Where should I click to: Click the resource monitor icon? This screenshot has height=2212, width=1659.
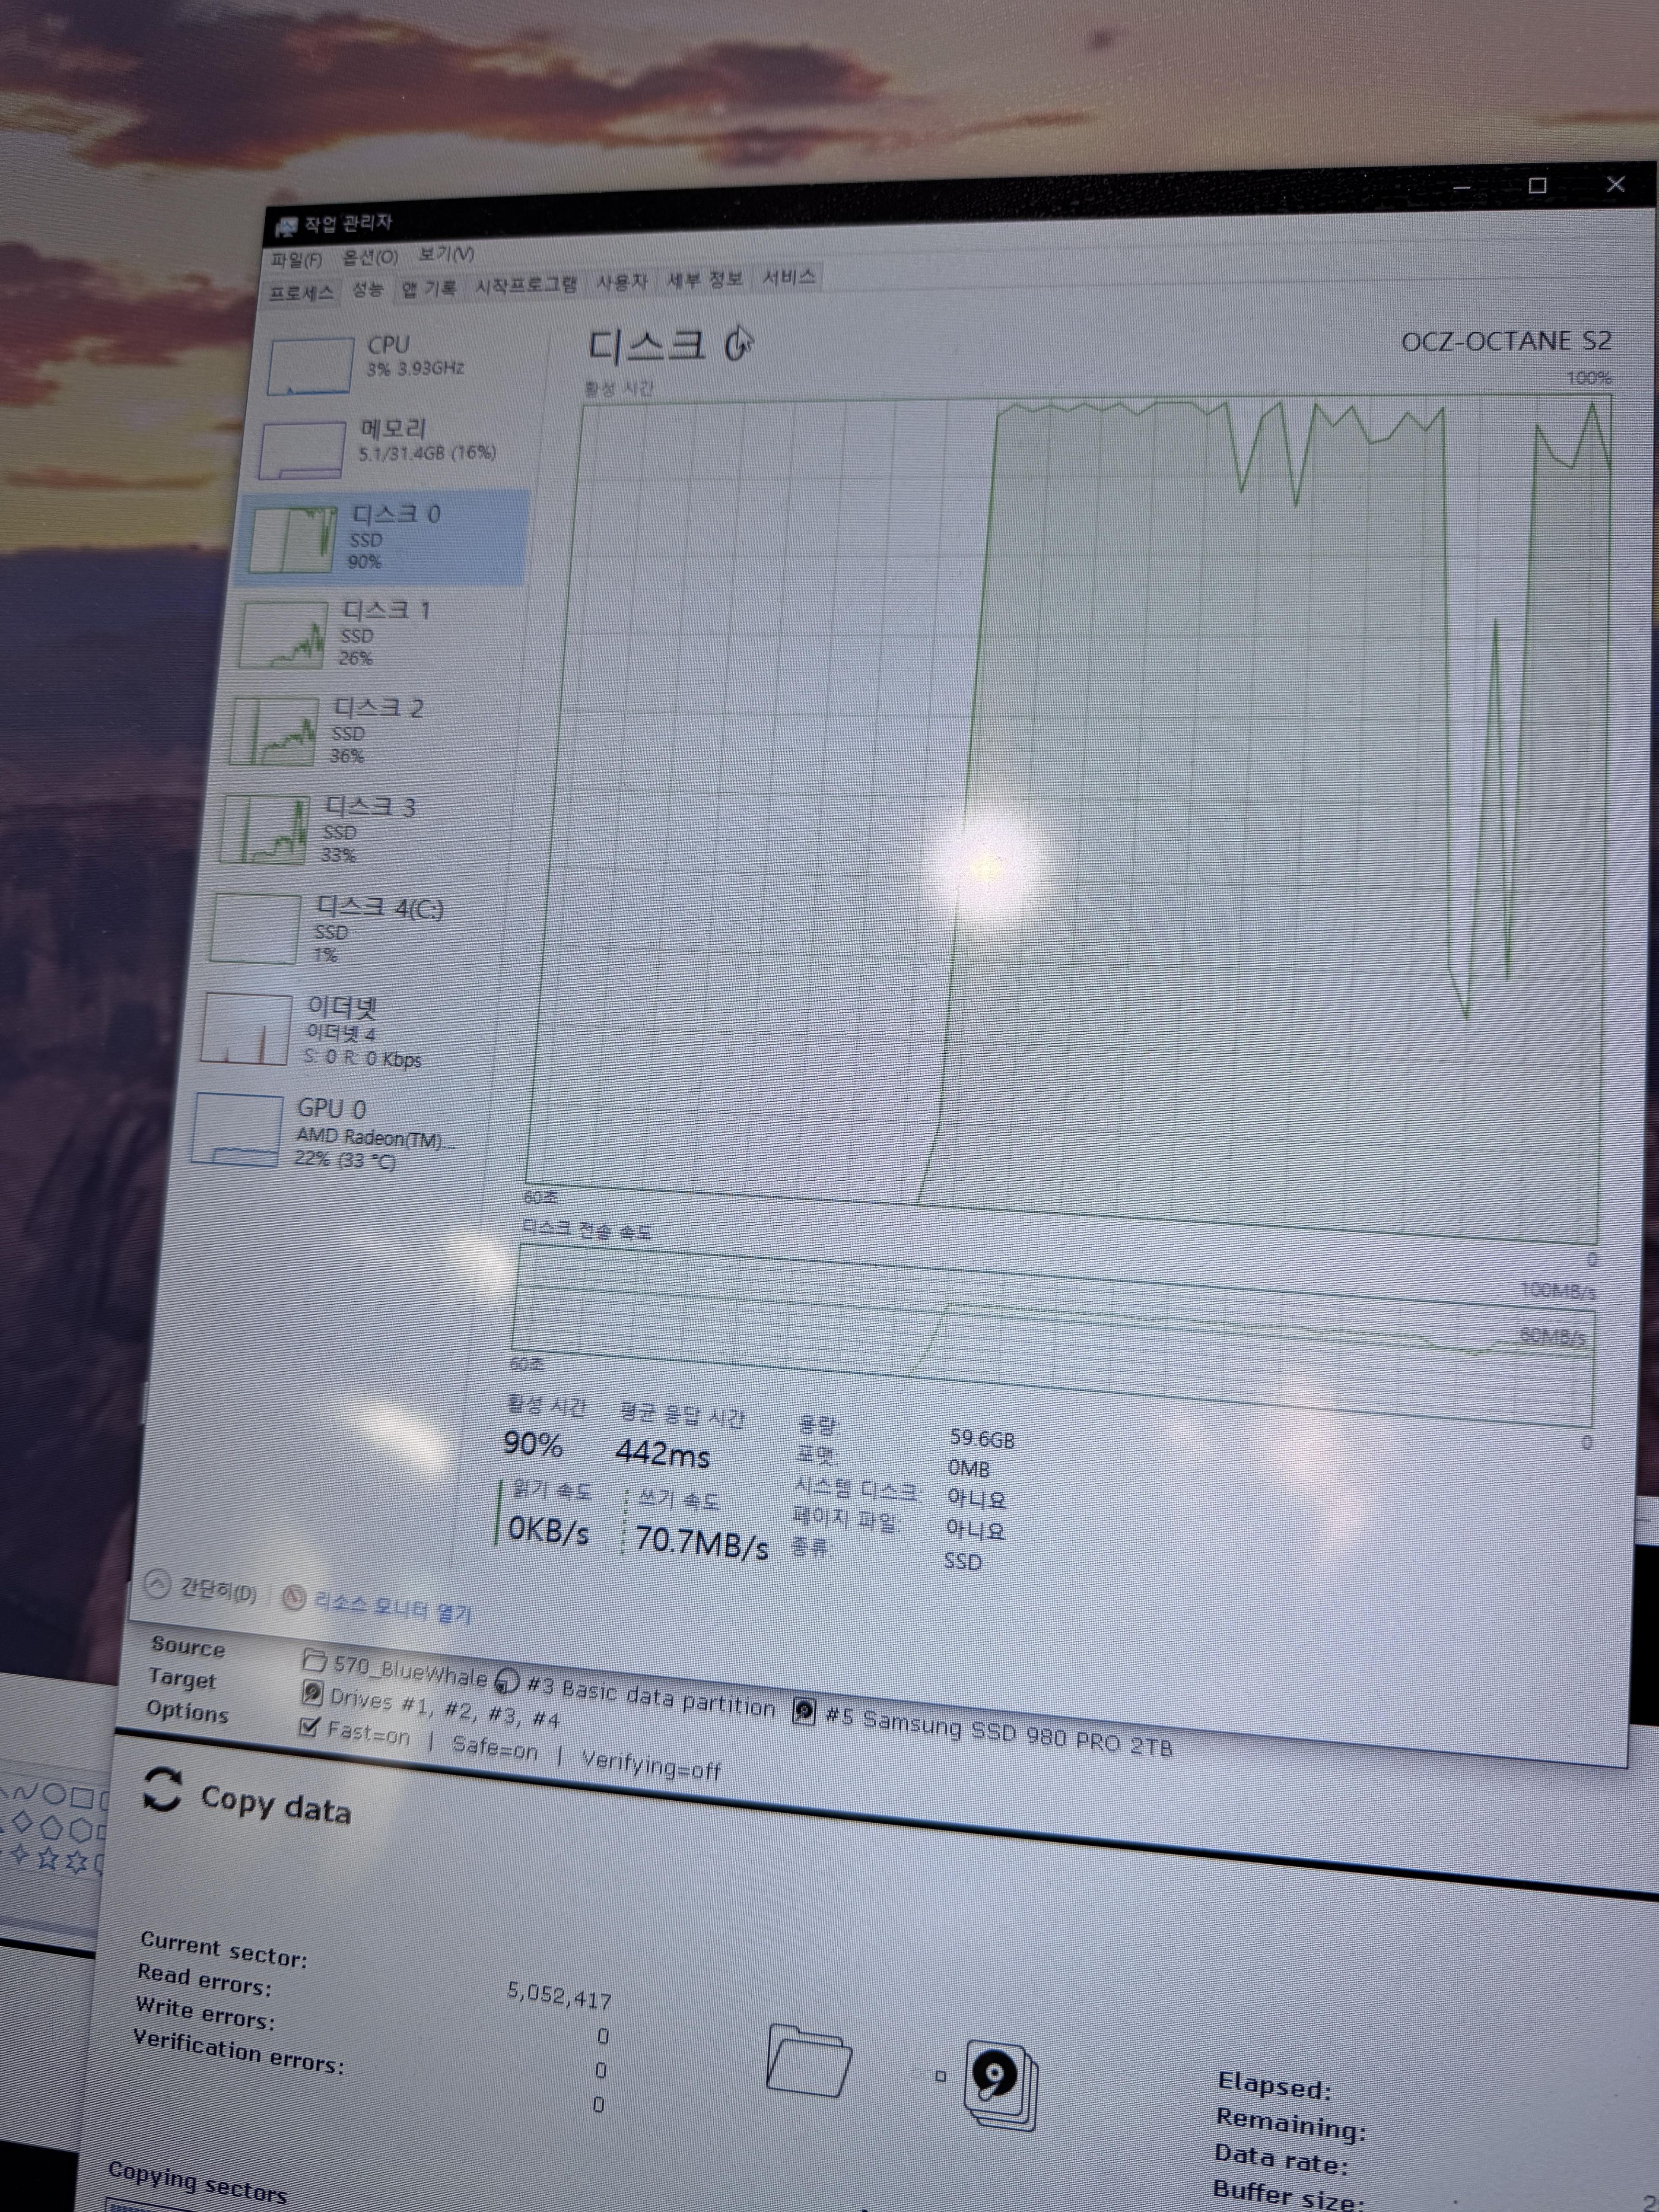click(x=293, y=1597)
